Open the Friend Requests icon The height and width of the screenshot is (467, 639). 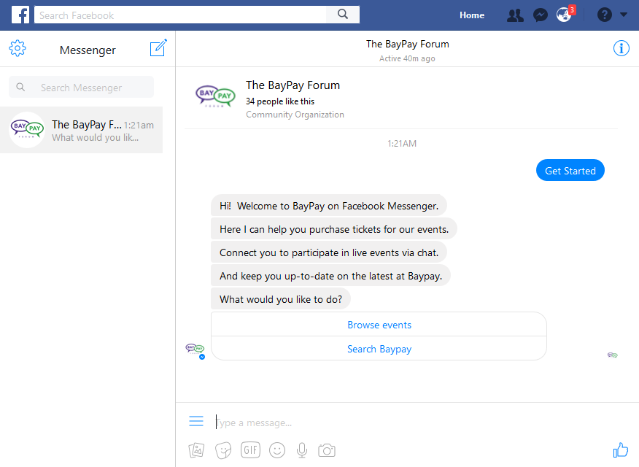coord(515,15)
